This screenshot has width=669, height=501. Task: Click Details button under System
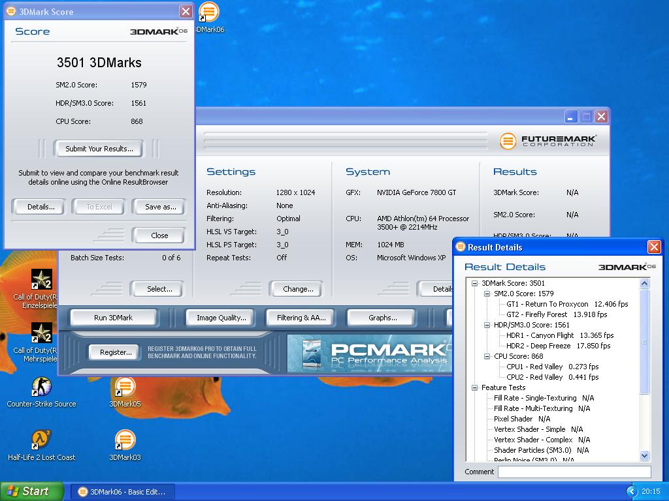point(435,289)
